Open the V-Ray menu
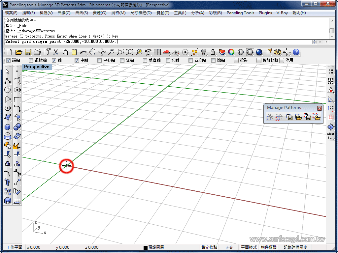The width and height of the screenshot is (338, 253). [x=282, y=13]
